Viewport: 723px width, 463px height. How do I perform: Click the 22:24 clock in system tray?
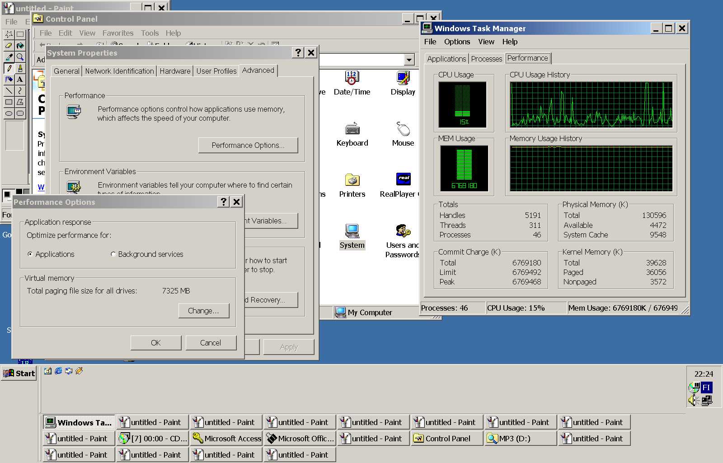pyautogui.click(x=704, y=374)
